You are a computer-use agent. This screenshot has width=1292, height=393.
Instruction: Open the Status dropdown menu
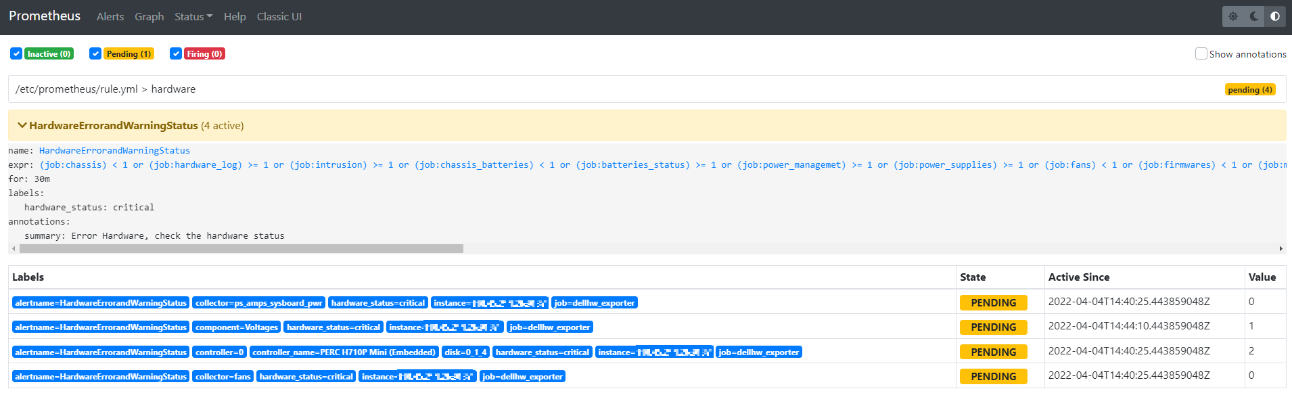pos(193,16)
